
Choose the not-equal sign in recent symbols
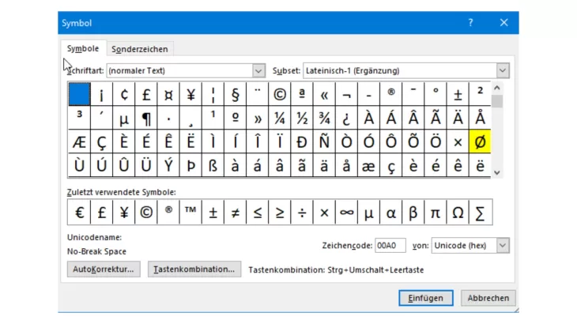tap(235, 213)
